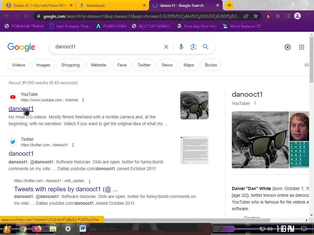Open options for YouTube result

[x=83, y=100]
